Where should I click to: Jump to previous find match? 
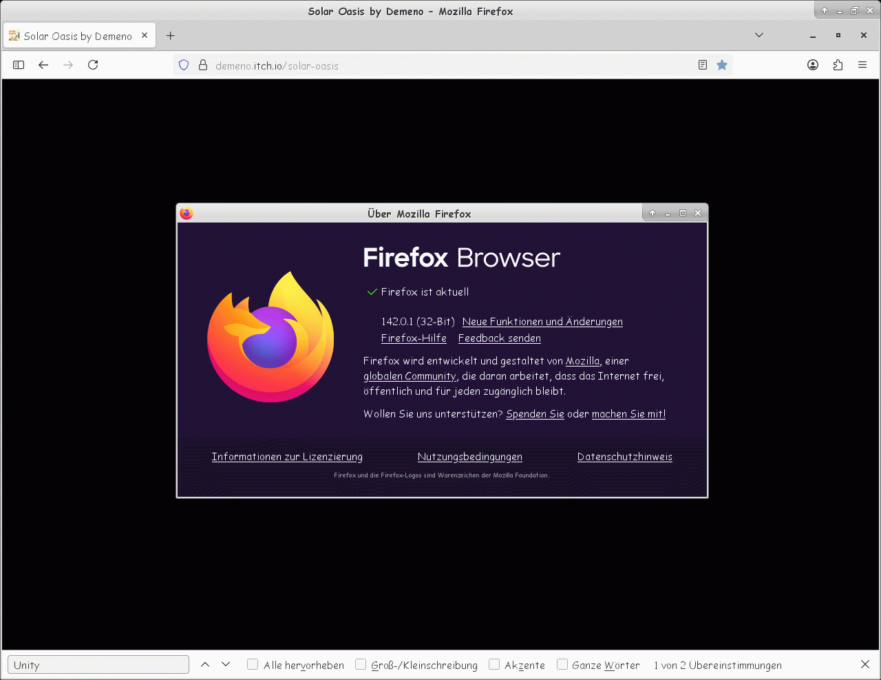pyautogui.click(x=205, y=665)
